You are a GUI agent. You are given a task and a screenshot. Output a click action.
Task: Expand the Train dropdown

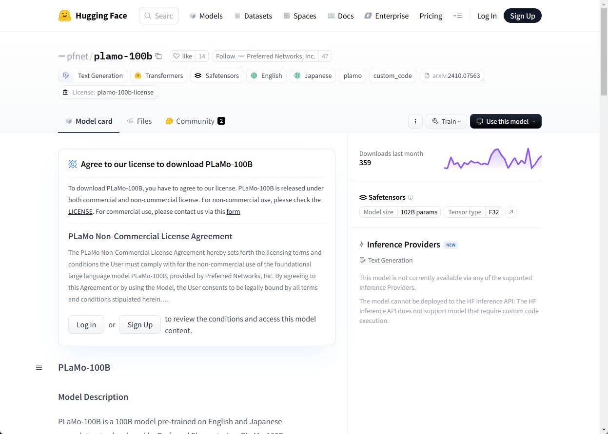(446, 121)
